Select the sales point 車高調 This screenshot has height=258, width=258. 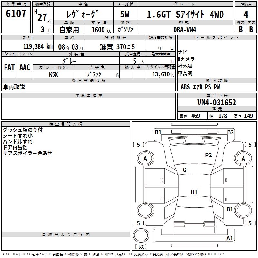click(185, 74)
